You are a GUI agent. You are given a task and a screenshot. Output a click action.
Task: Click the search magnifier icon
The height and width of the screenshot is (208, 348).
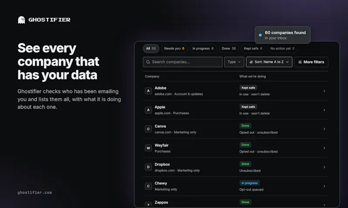pyautogui.click(x=148, y=62)
